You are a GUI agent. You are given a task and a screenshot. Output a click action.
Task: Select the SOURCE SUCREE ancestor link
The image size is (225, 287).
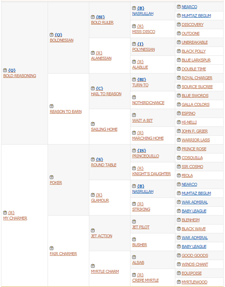197,87
